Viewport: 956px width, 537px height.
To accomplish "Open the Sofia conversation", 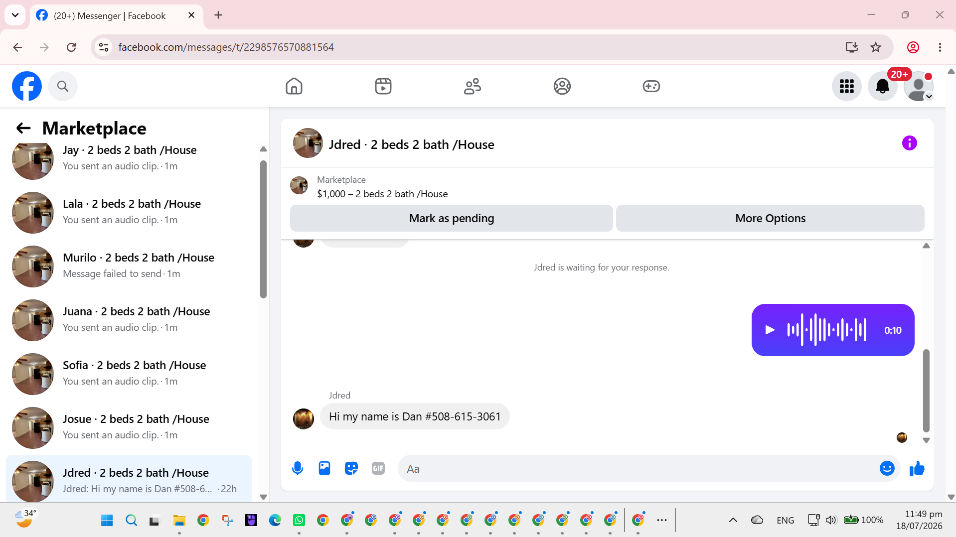I will pyautogui.click(x=129, y=374).
